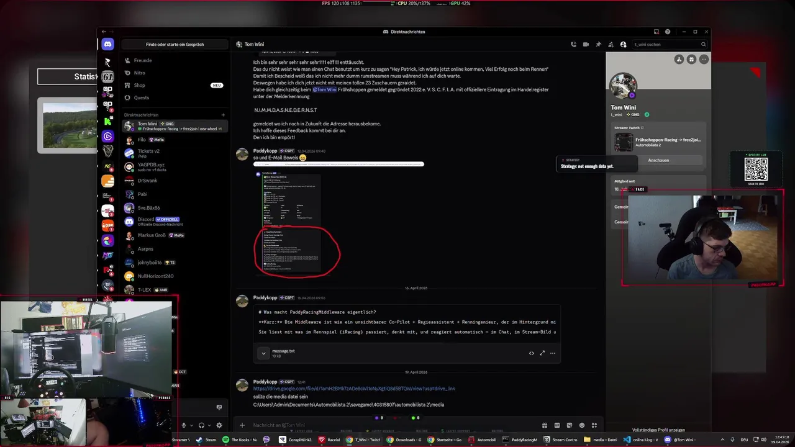Mute the microphone in user panel
This screenshot has height=447, width=795.
tap(183, 425)
